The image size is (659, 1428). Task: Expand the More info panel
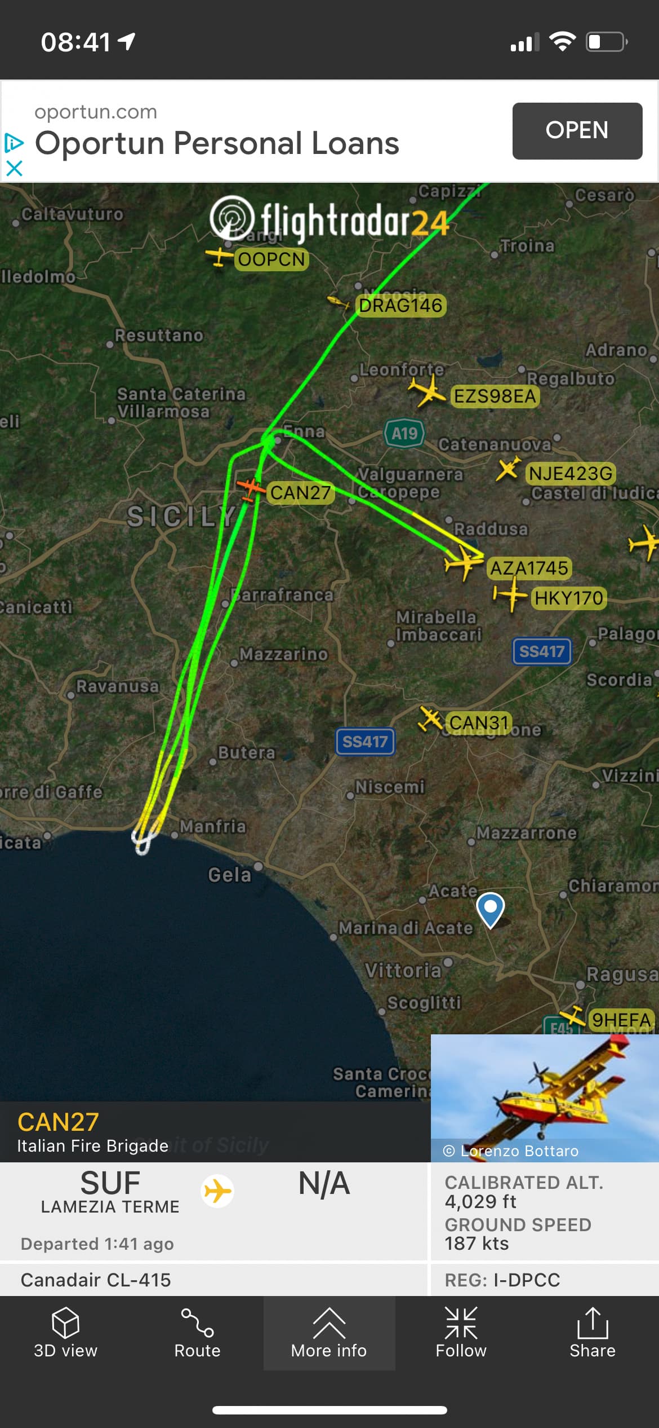pyautogui.click(x=329, y=1333)
